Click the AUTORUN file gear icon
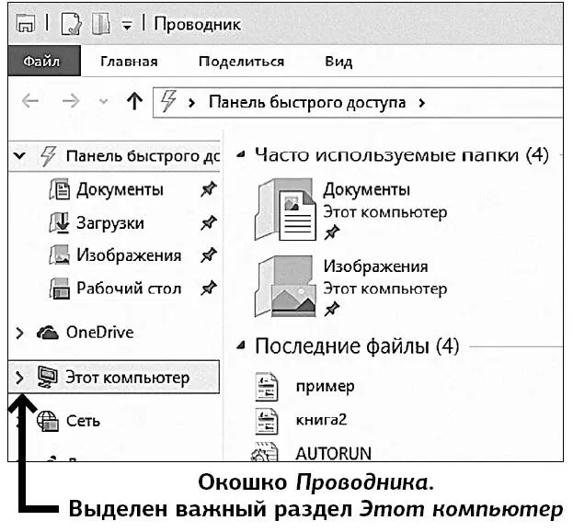Screen dimensions: 573x532 point(265,451)
